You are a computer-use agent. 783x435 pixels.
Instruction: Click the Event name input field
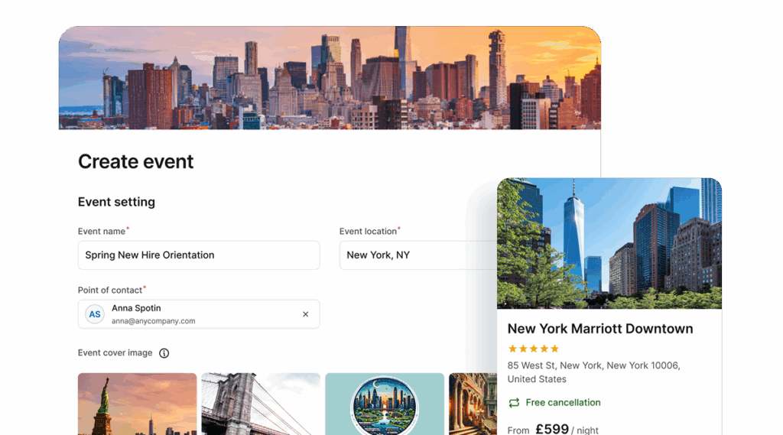tap(199, 255)
